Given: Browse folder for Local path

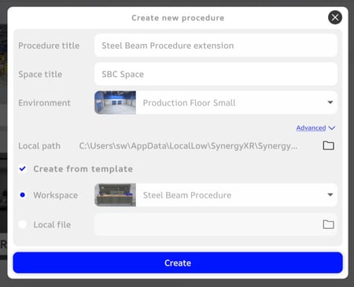Looking at the screenshot, I should click(x=328, y=145).
